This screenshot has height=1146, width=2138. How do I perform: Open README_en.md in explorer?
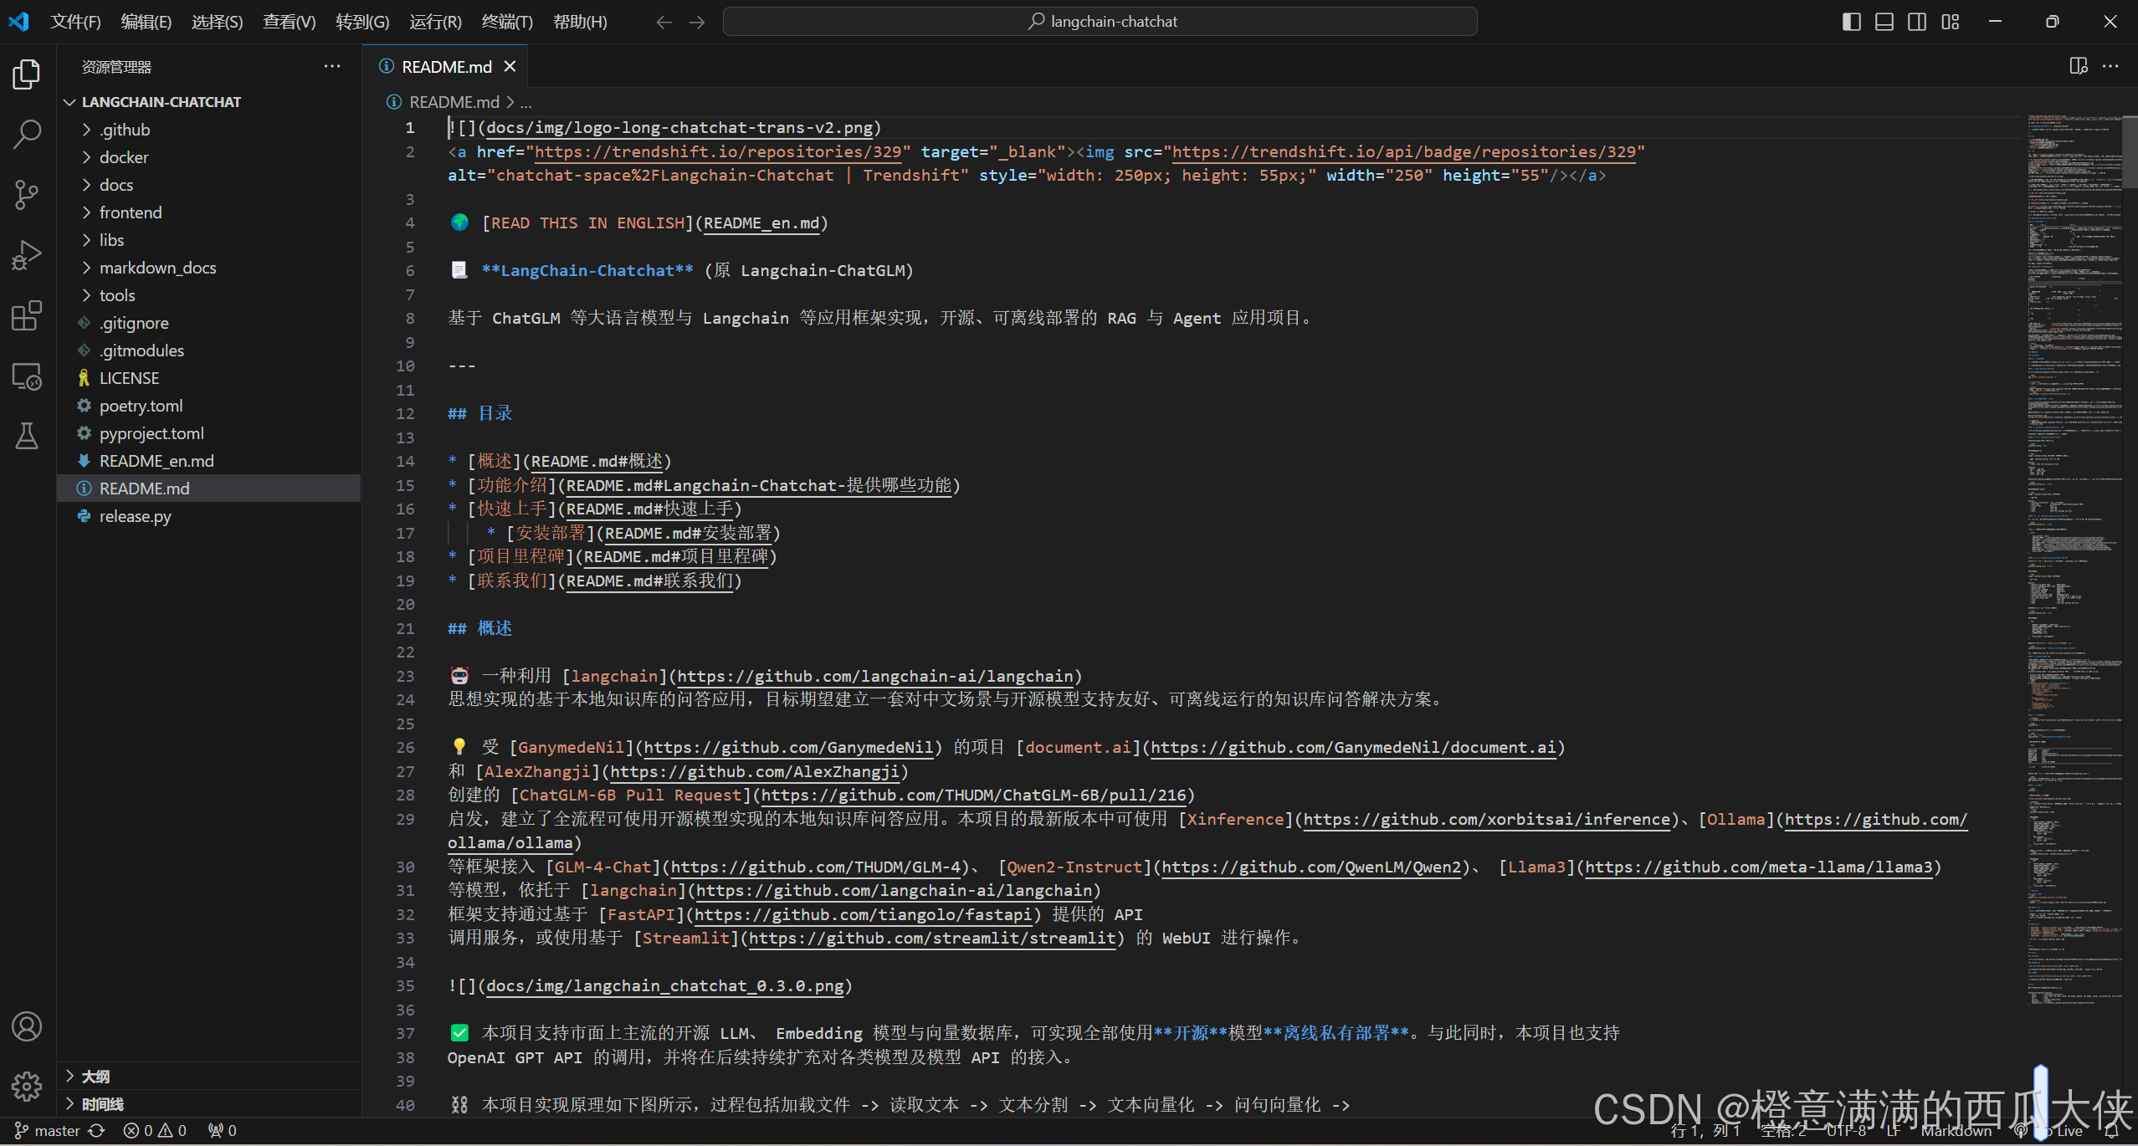tap(209, 461)
